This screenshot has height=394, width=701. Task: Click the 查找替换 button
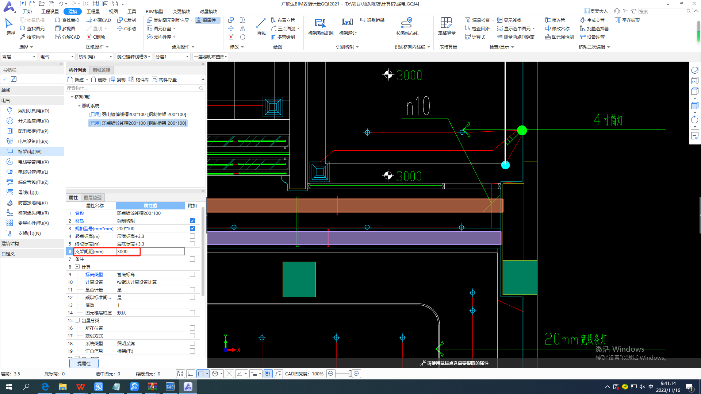point(68,20)
